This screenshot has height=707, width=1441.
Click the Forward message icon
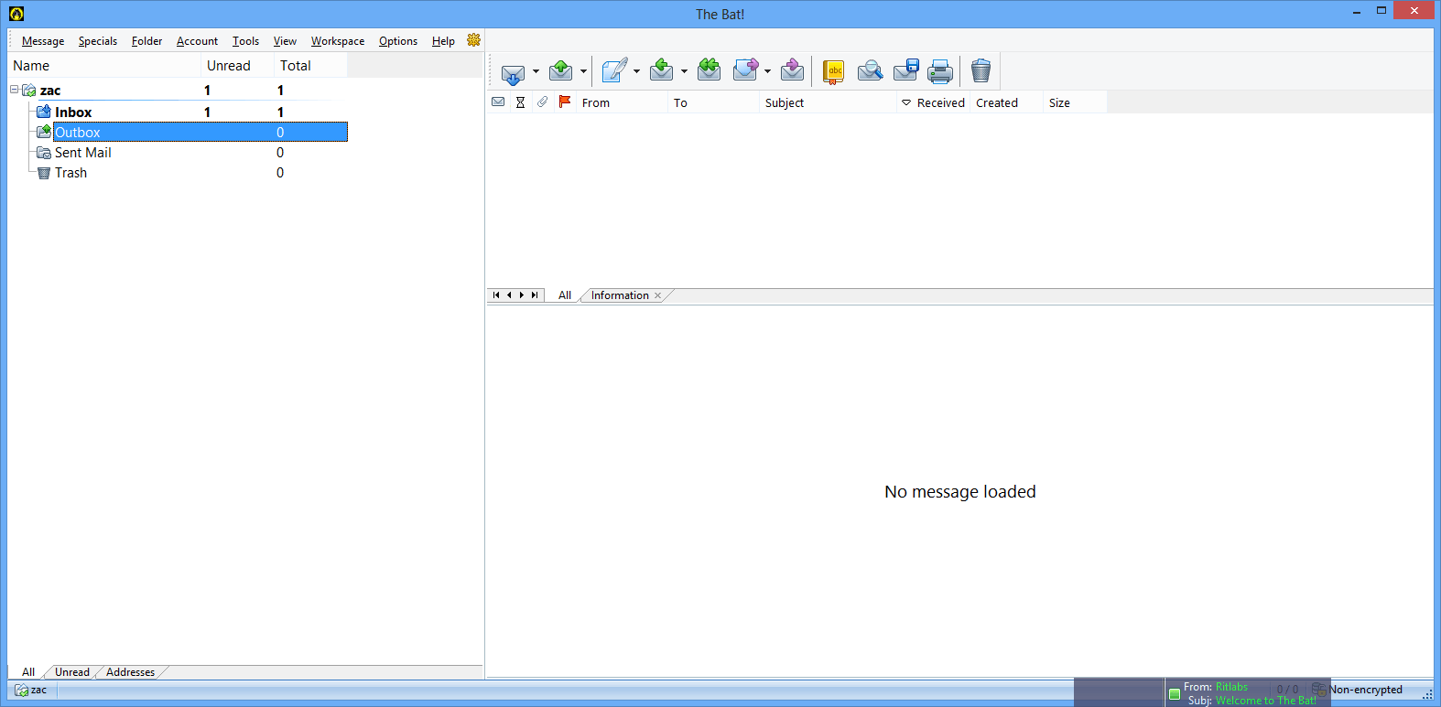(745, 70)
